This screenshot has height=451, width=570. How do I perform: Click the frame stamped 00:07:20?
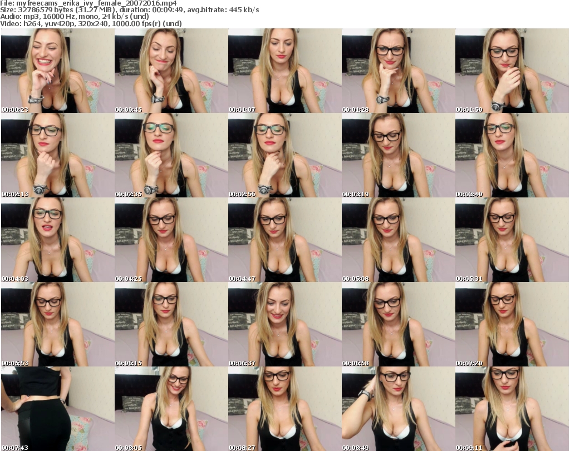click(512, 324)
